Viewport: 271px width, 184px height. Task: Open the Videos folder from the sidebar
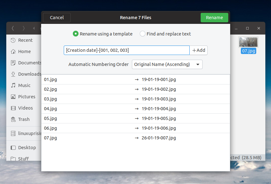pos(23,108)
